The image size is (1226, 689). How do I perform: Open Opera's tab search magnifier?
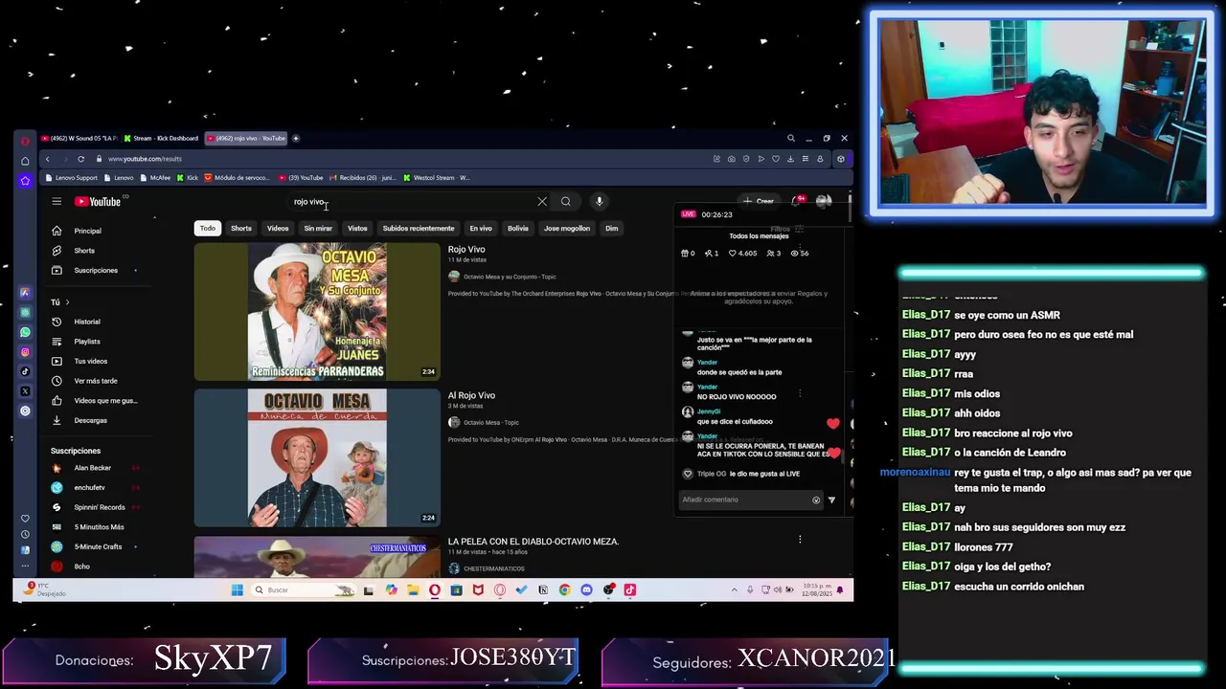pos(791,138)
